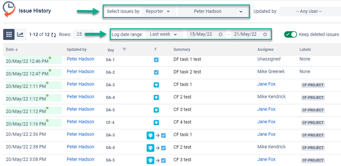Click the Labels column header
Image resolution: width=341 pixels, height=166 pixels.
pos(305,49)
